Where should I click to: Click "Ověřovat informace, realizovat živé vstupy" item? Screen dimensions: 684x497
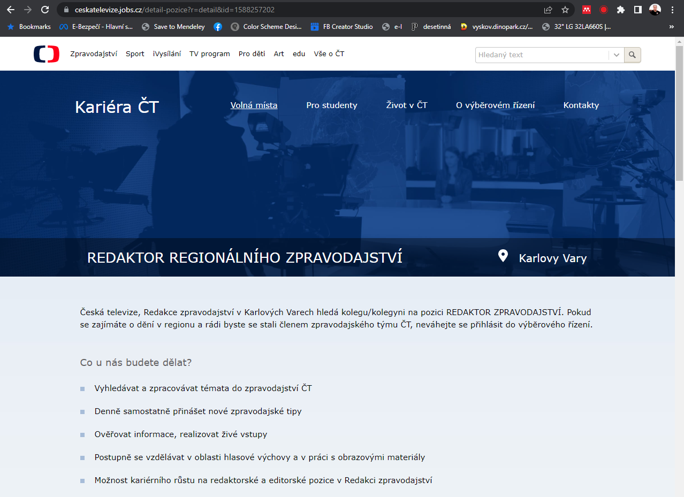tap(181, 434)
